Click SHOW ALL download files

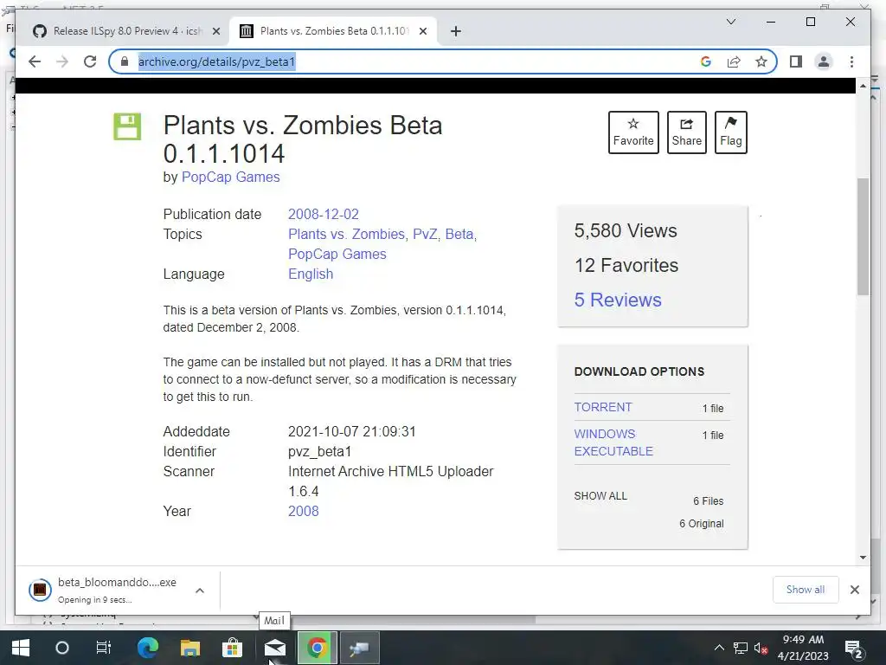click(x=600, y=496)
